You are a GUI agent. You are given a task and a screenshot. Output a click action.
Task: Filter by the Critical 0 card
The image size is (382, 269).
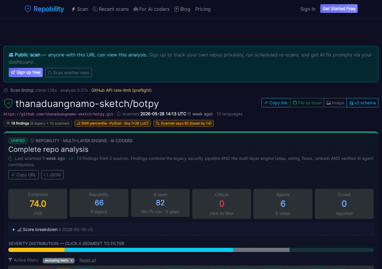tap(221, 204)
